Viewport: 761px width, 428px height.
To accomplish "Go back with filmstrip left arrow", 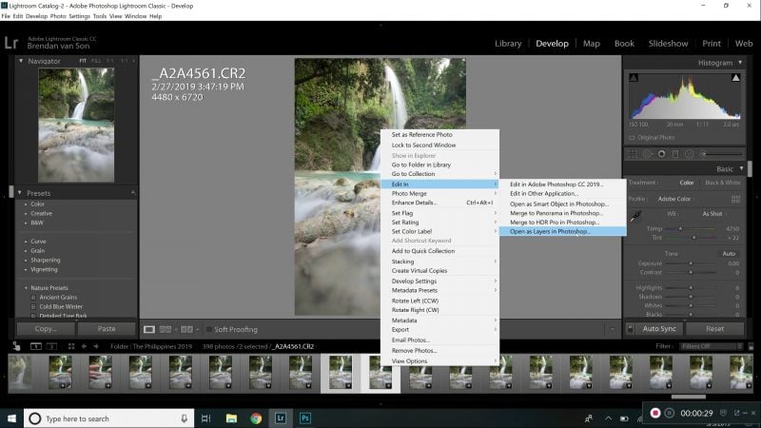I will pyautogui.click(x=84, y=346).
